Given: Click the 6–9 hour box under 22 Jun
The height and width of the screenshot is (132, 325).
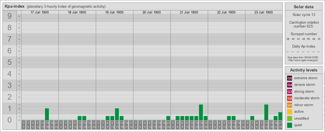Looking at the screenshot, I should [220, 125].
